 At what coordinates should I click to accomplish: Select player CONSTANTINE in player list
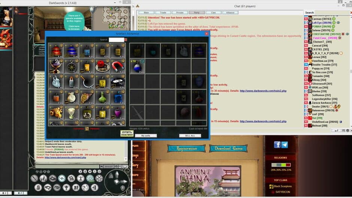coord(326,34)
